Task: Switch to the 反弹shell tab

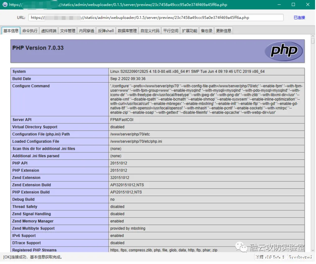Action: tap(106, 31)
